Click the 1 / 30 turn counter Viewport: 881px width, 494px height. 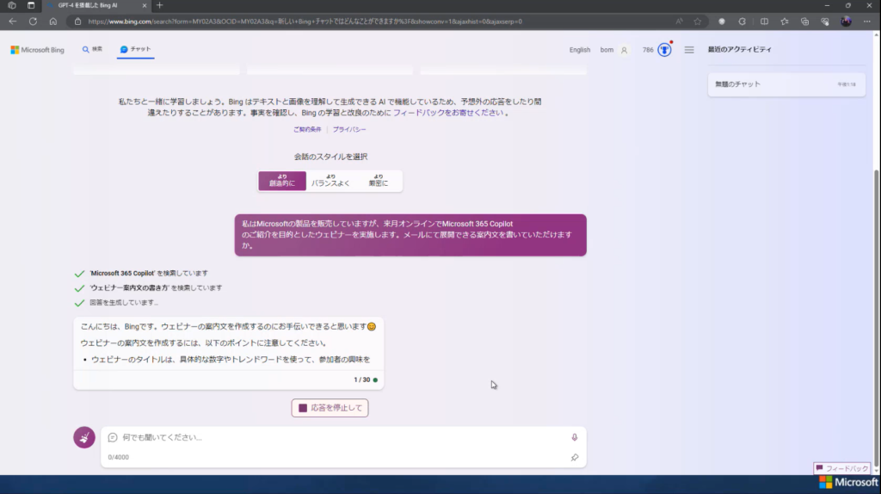point(362,380)
